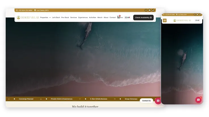Viewport: 209px width, 117px height.
Task: Click Concierge Planned in the ticker bar
Action: [26, 99]
